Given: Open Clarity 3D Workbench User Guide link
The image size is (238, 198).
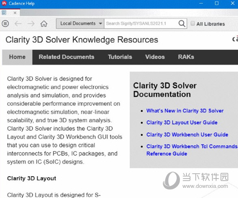Looking at the screenshot, I should [187, 134].
